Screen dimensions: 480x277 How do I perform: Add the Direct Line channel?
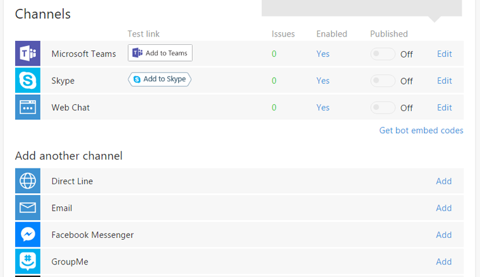[x=443, y=181]
